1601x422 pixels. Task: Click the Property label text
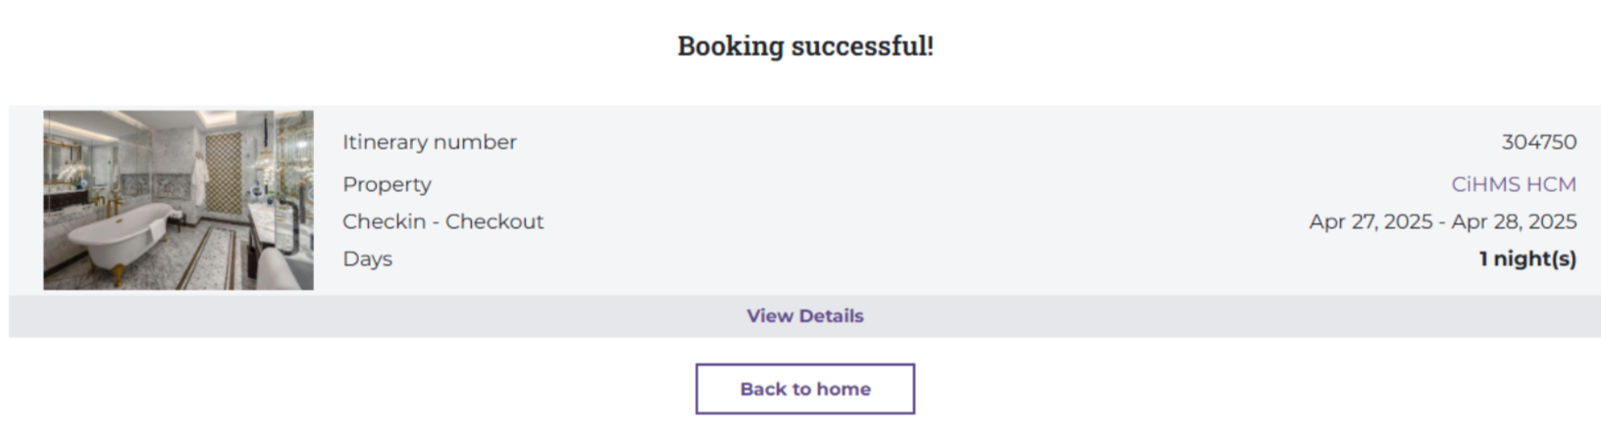coord(387,184)
